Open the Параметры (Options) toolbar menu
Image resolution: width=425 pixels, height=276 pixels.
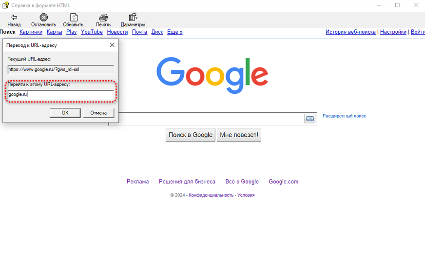(133, 18)
